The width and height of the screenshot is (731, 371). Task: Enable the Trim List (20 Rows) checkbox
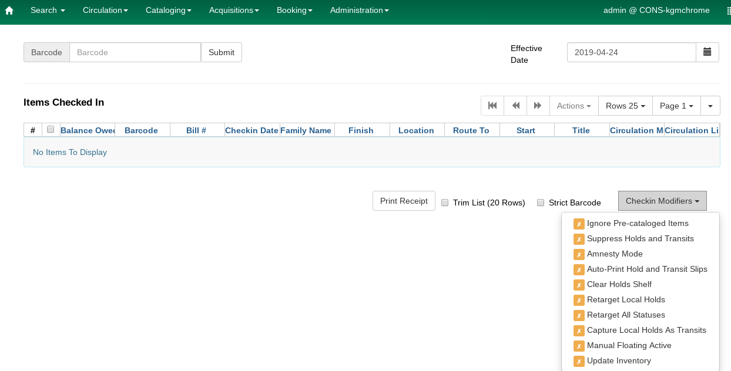(x=445, y=203)
